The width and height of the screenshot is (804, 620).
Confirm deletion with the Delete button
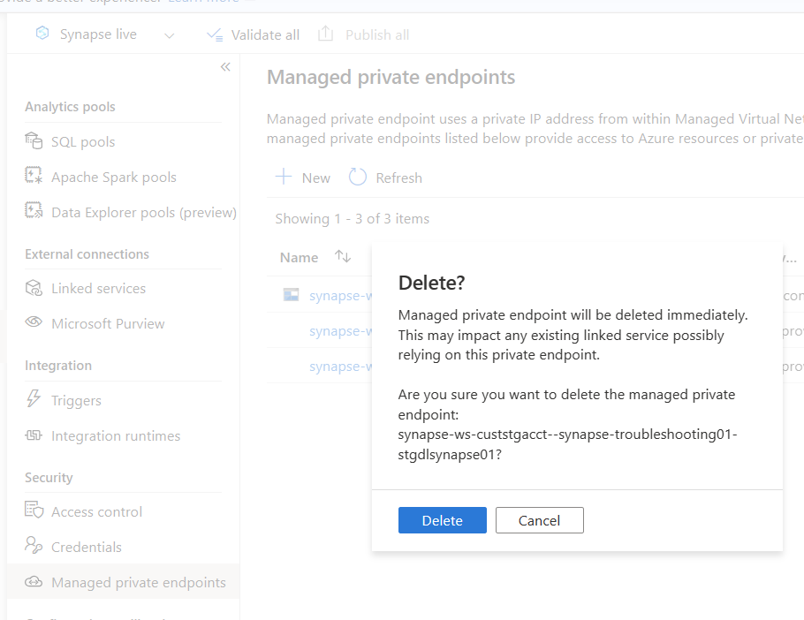point(442,520)
